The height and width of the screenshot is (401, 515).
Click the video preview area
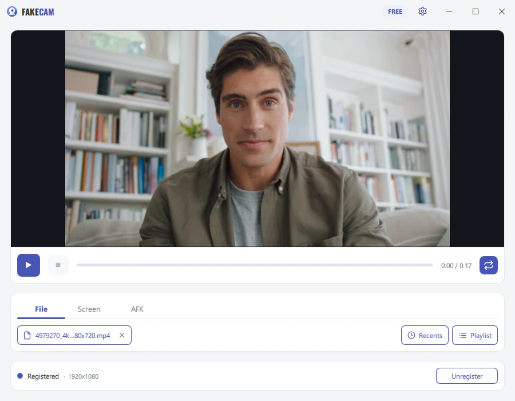(257, 139)
